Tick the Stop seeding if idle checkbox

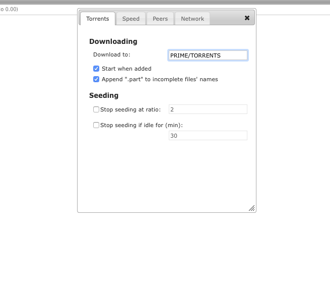click(x=96, y=125)
